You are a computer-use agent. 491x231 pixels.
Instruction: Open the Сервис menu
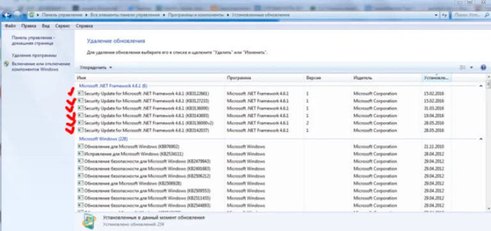tap(62, 26)
